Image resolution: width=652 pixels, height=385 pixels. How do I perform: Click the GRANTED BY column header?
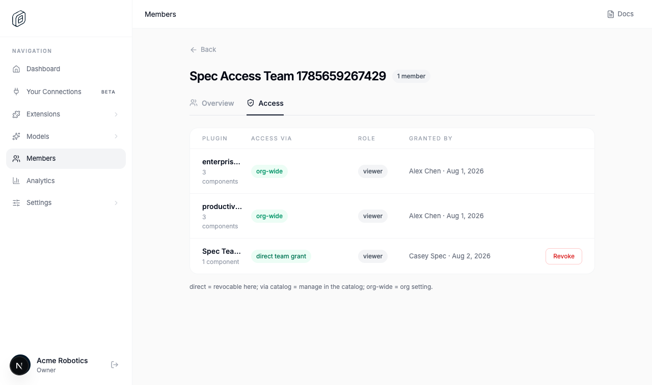(x=431, y=138)
